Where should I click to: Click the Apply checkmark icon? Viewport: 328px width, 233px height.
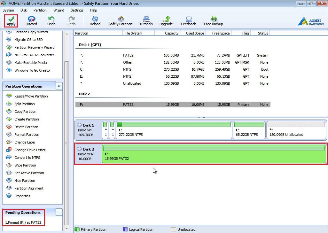click(11, 19)
